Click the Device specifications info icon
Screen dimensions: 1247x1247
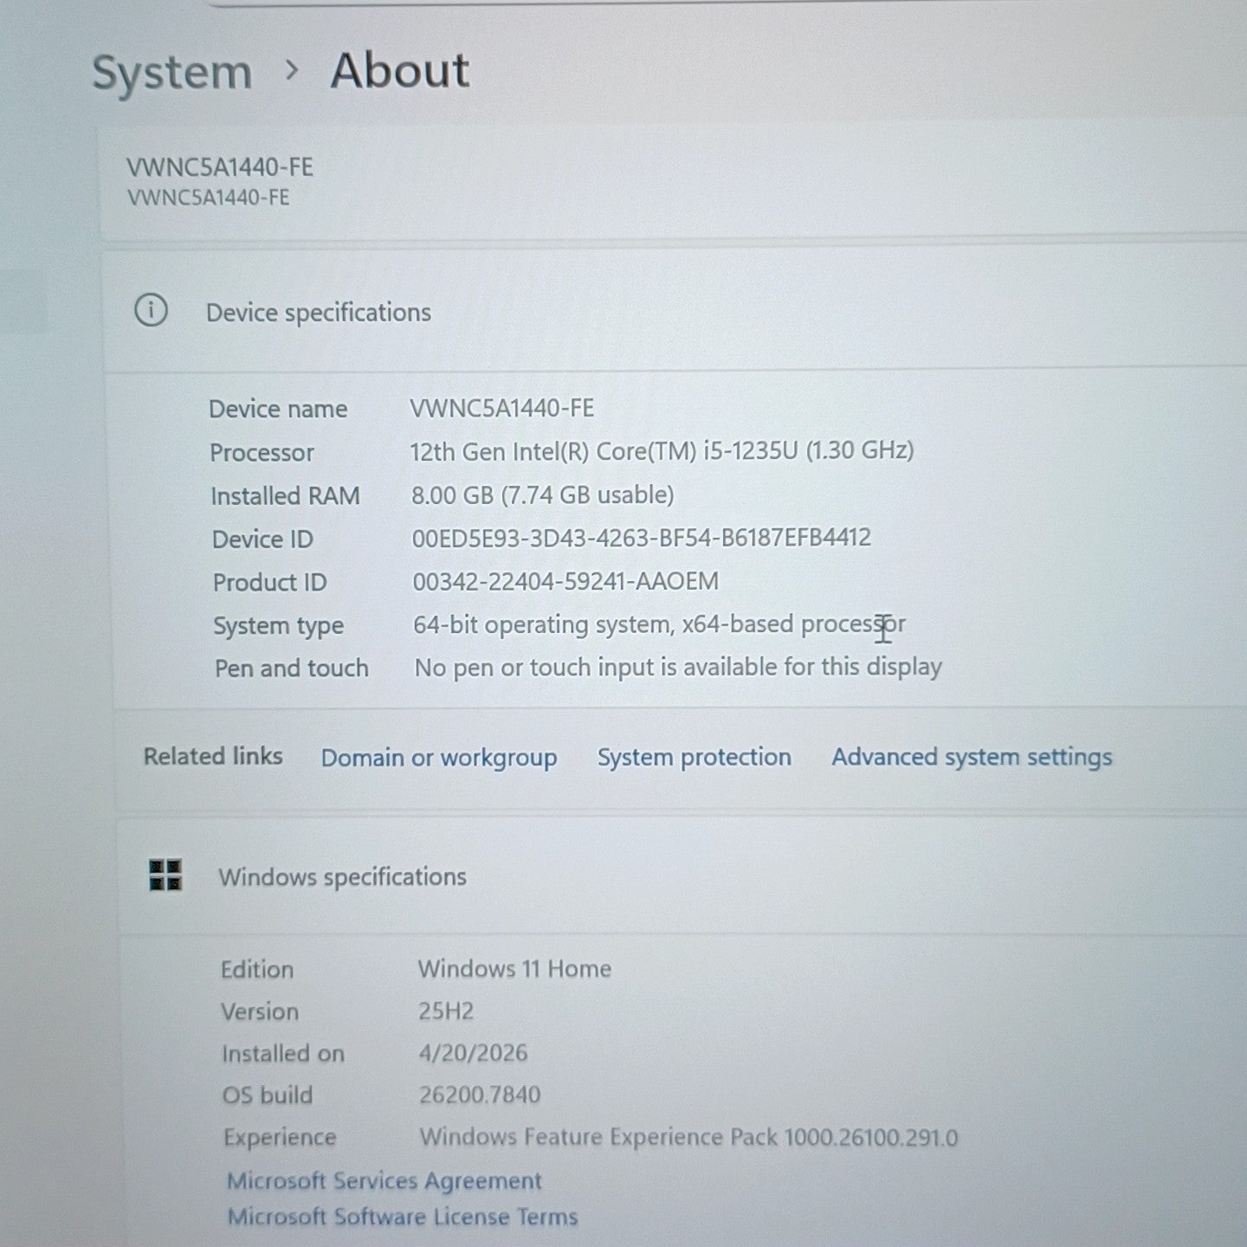(x=151, y=310)
